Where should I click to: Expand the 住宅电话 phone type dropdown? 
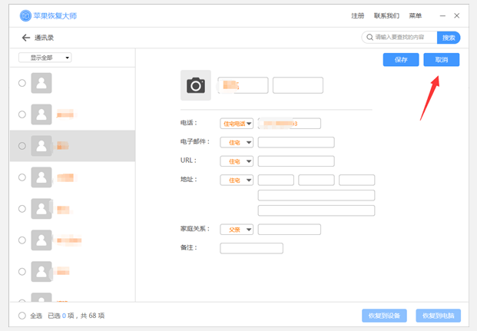237,123
